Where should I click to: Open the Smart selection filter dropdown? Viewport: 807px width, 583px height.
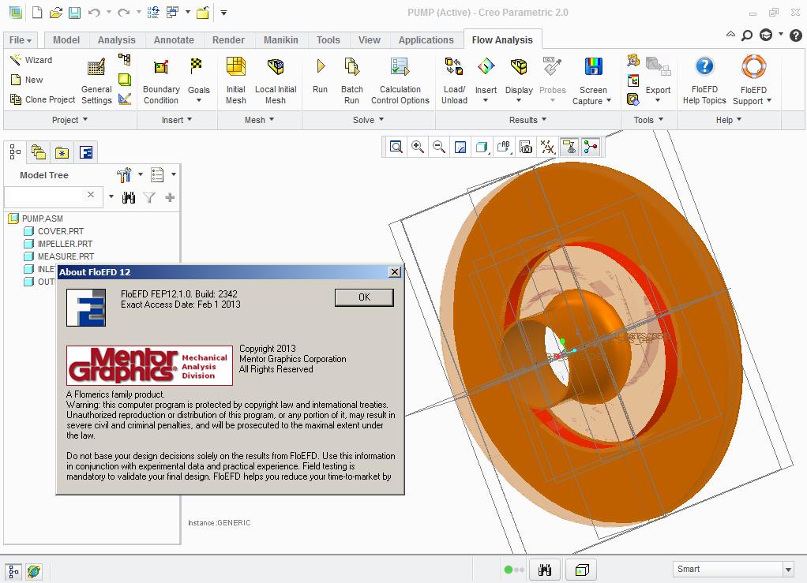[788, 568]
